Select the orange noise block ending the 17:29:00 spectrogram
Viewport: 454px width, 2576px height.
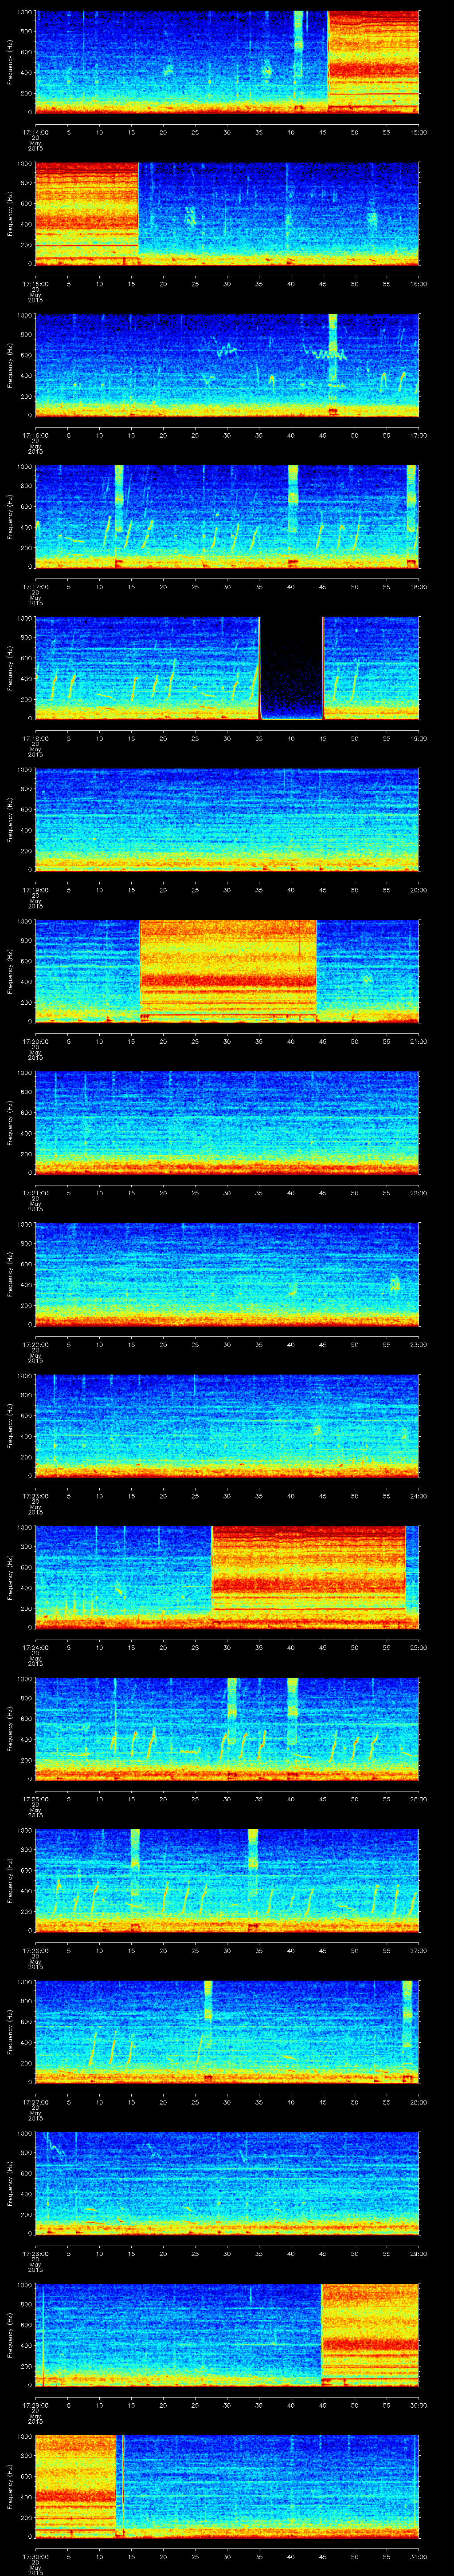click(370, 2336)
